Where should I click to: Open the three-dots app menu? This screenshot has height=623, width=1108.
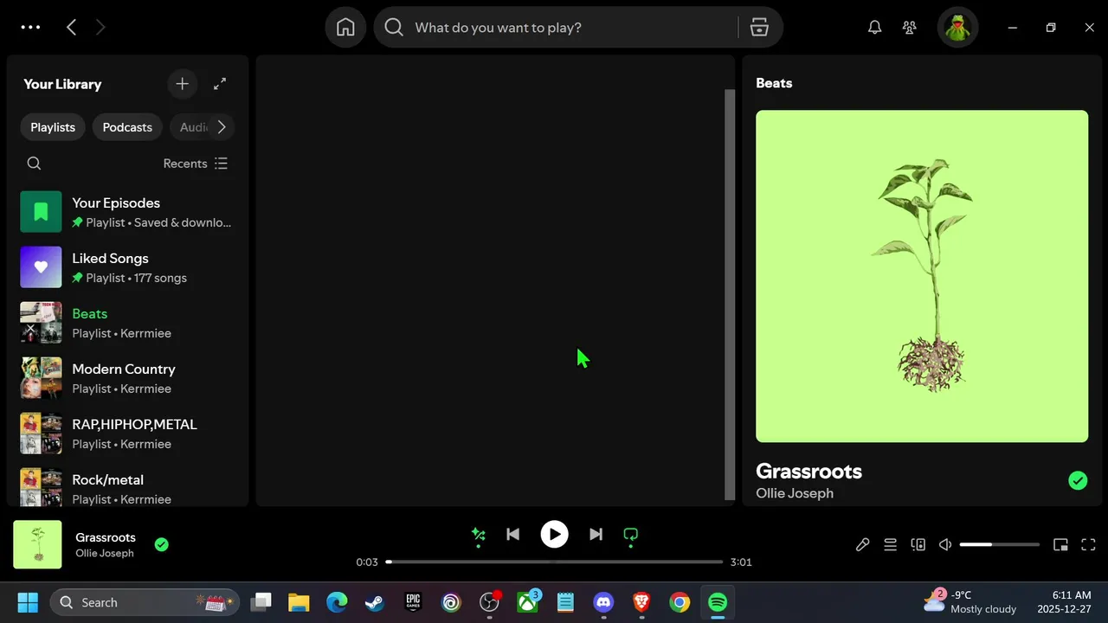[x=30, y=28]
